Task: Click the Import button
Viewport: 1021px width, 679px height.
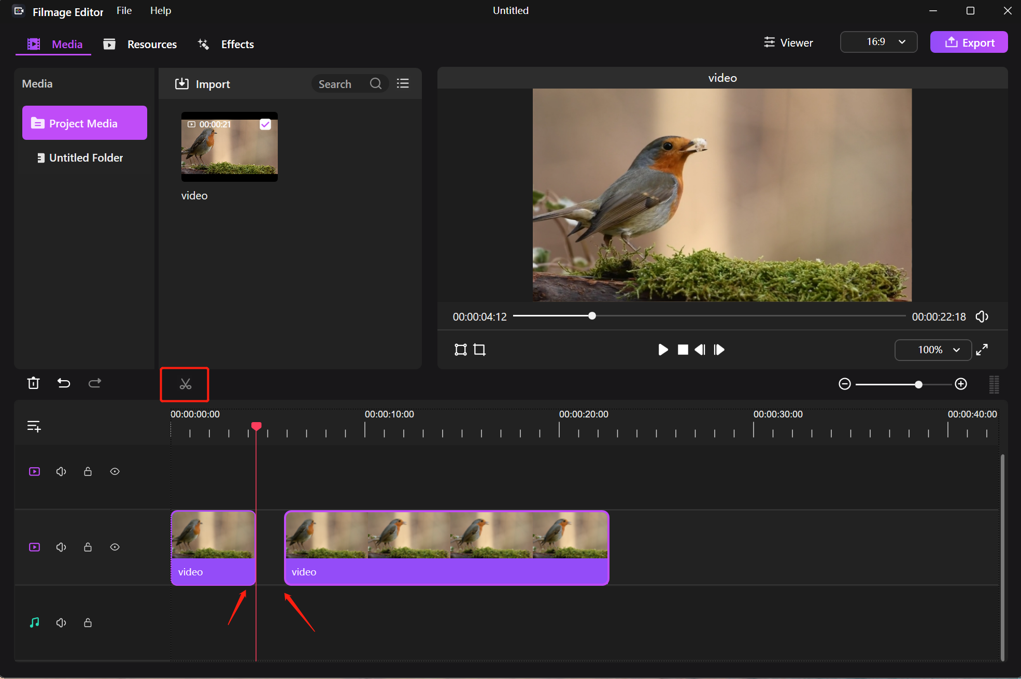Action: coord(203,84)
